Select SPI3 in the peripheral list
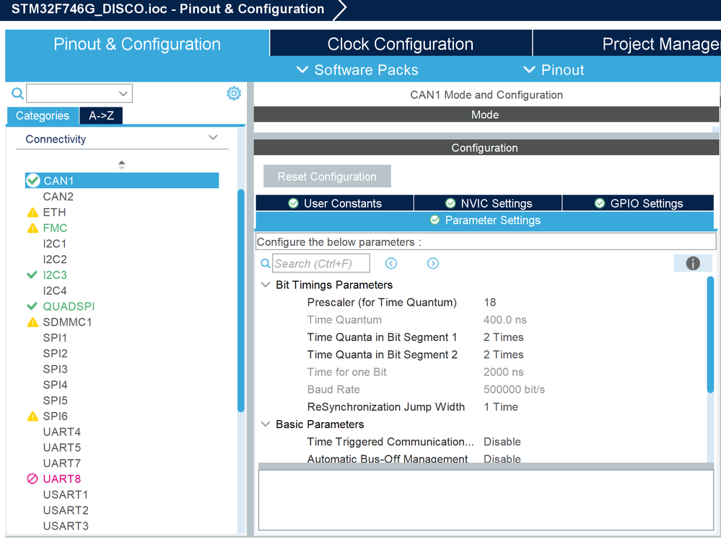Screen dimensions: 721x539 55,369
